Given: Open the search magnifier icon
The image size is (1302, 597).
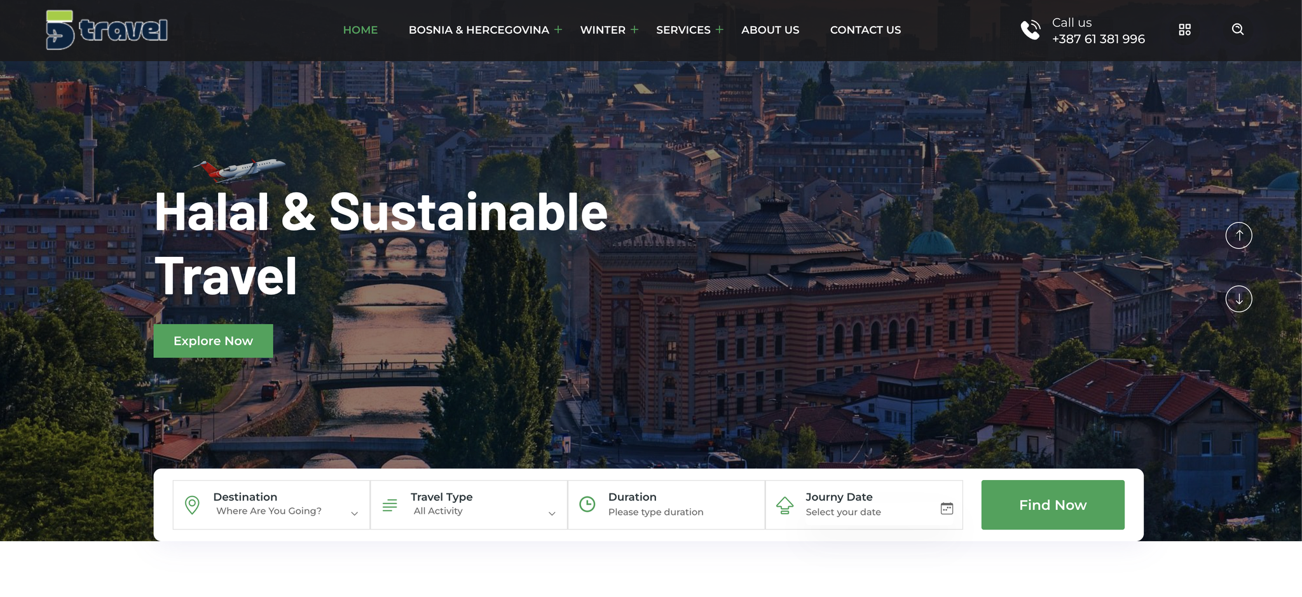Looking at the screenshot, I should pos(1237,29).
